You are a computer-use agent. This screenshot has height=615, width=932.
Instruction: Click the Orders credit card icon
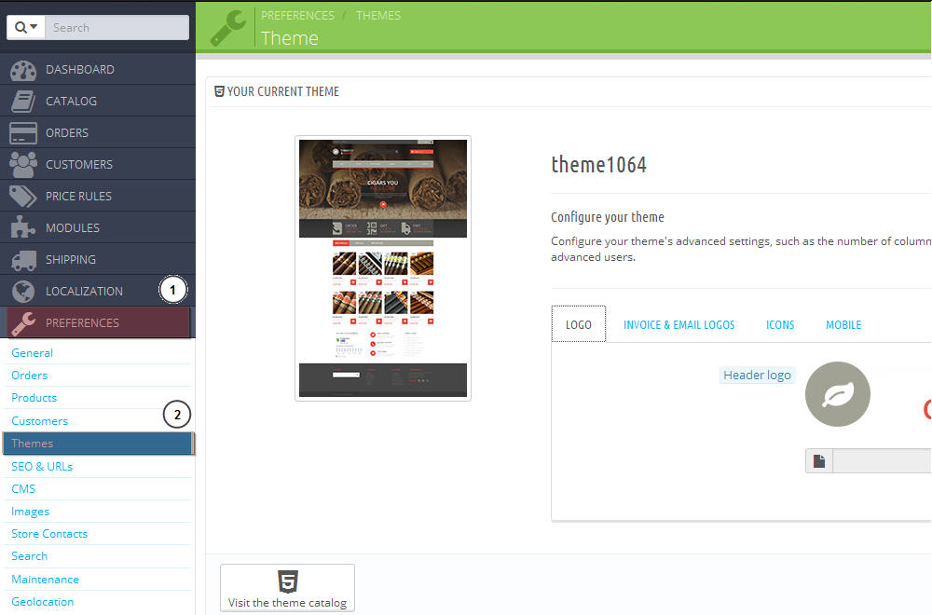pyautogui.click(x=22, y=132)
